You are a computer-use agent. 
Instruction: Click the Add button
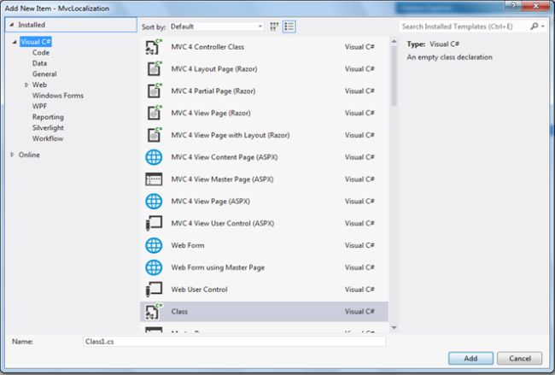click(470, 359)
